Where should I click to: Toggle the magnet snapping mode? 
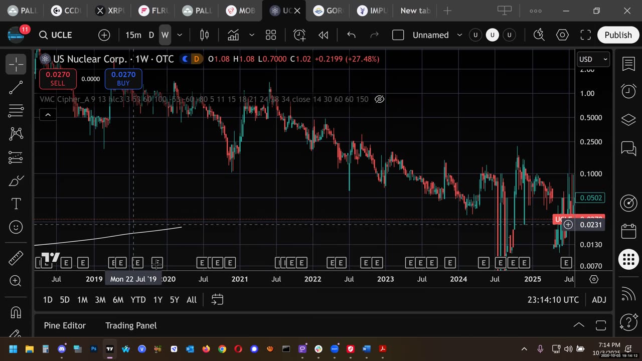click(x=16, y=312)
